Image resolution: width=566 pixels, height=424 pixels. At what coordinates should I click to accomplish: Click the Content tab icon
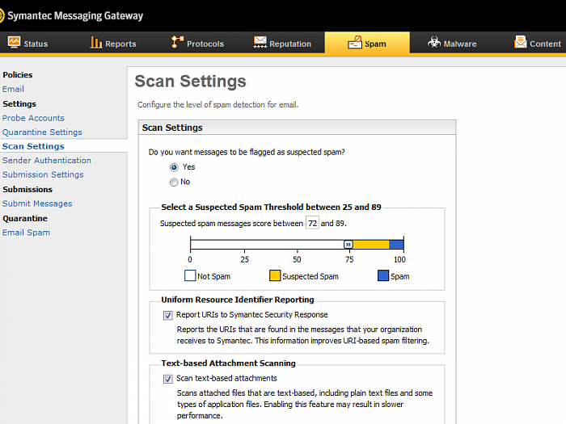[x=520, y=43]
